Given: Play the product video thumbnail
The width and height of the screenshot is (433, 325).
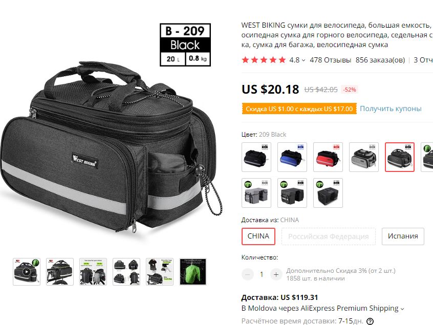Looking at the screenshot, I should [27, 272].
